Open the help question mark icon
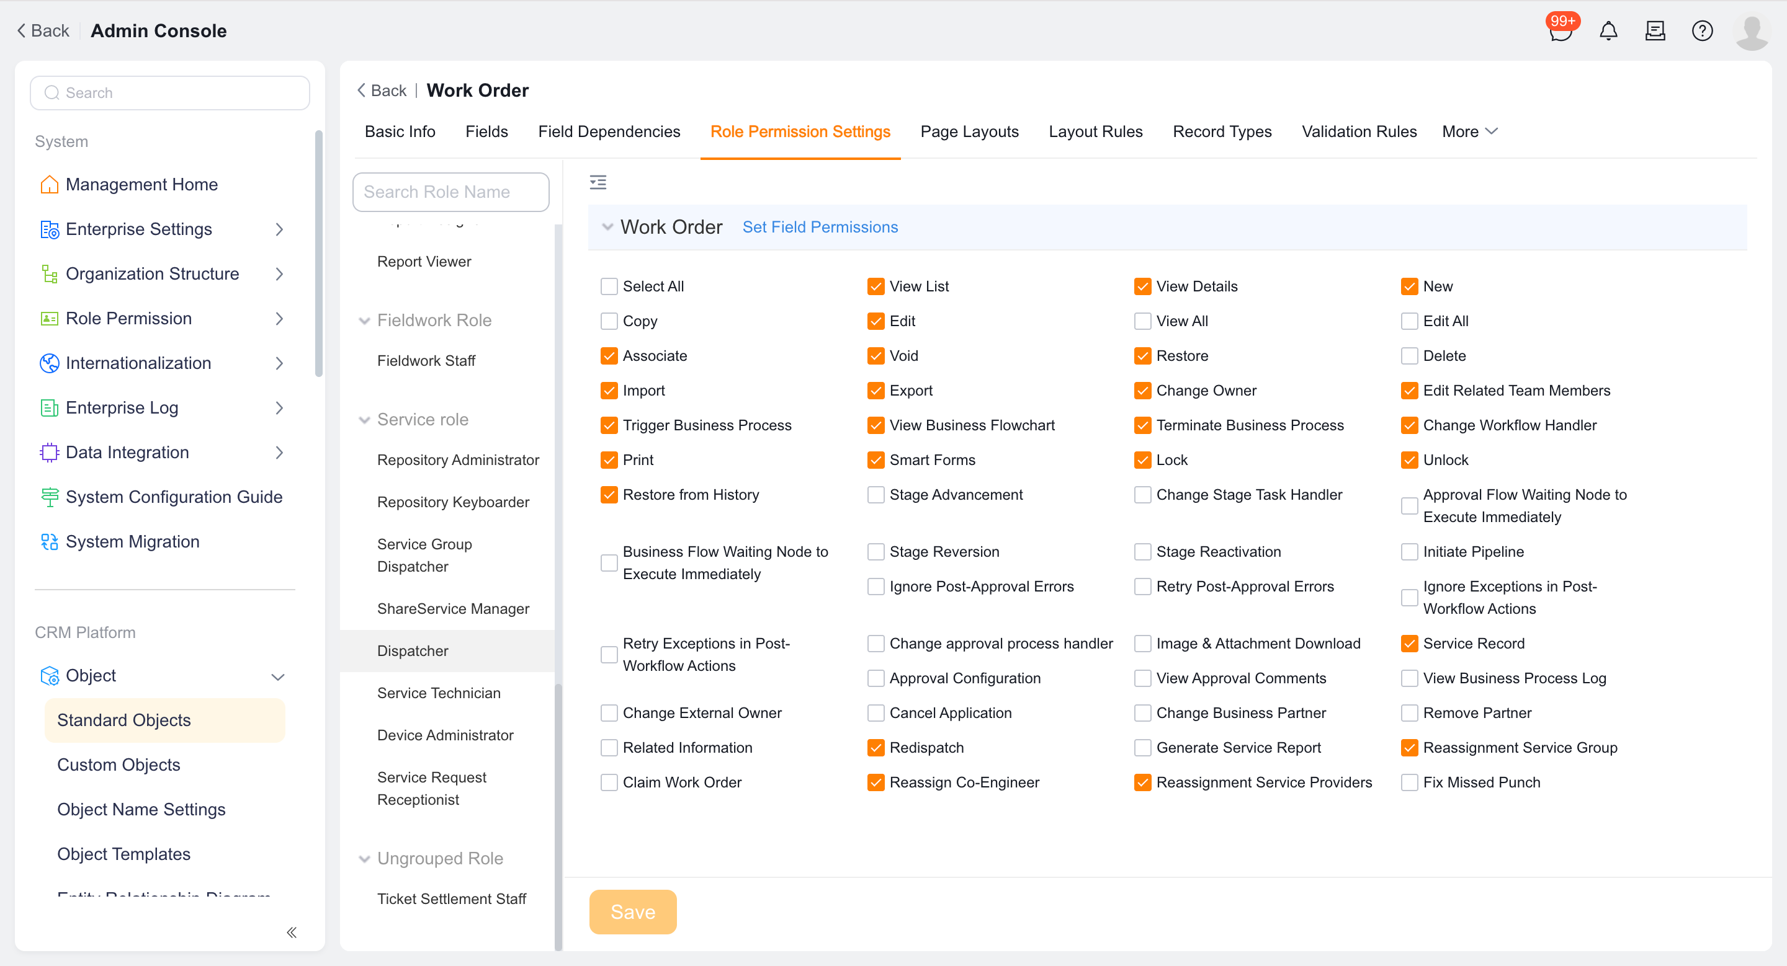This screenshot has height=966, width=1787. [1701, 31]
